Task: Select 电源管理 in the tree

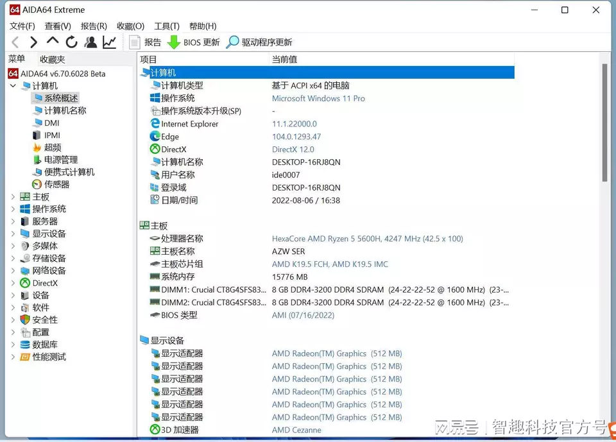Action: point(55,160)
